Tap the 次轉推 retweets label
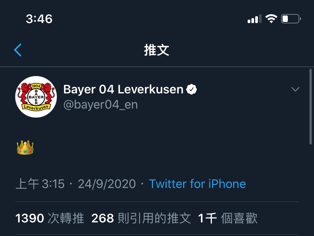Image resolution: width=314 pixels, height=236 pixels. point(66,218)
